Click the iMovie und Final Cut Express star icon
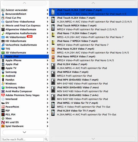This screenshot has width=138, height=142. click(x=3, y=26)
